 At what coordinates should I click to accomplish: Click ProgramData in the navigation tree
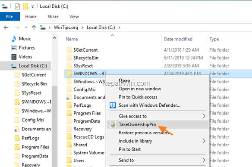coord(35,156)
